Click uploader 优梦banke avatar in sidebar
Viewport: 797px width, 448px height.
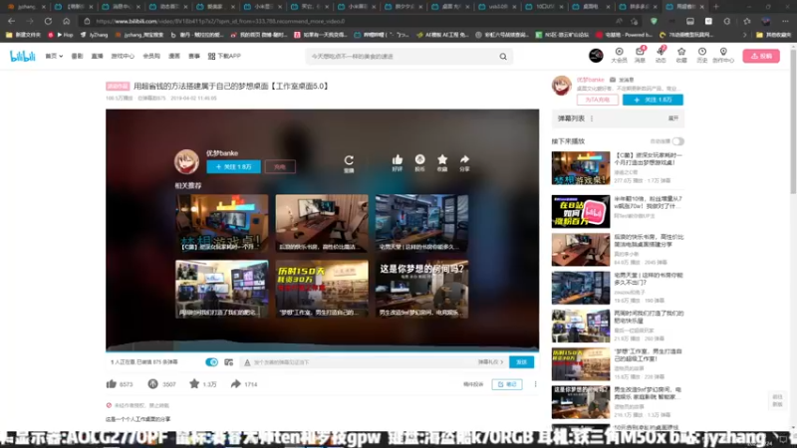pos(562,86)
